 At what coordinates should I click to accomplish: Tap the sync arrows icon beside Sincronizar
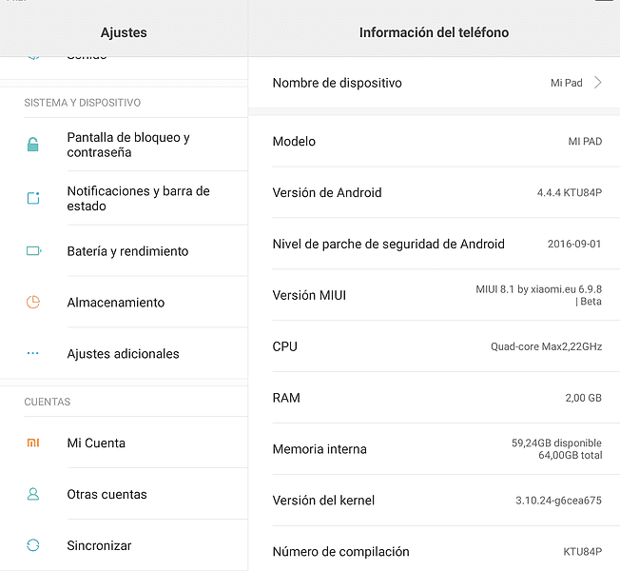click(33, 545)
